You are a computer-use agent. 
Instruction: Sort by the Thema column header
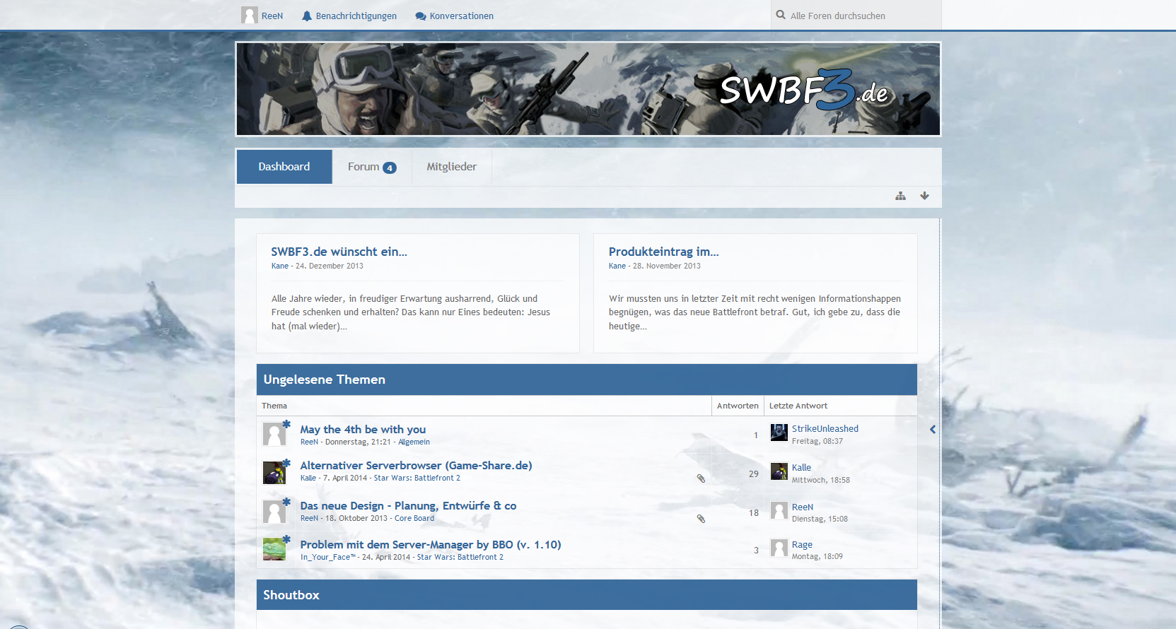click(x=274, y=406)
